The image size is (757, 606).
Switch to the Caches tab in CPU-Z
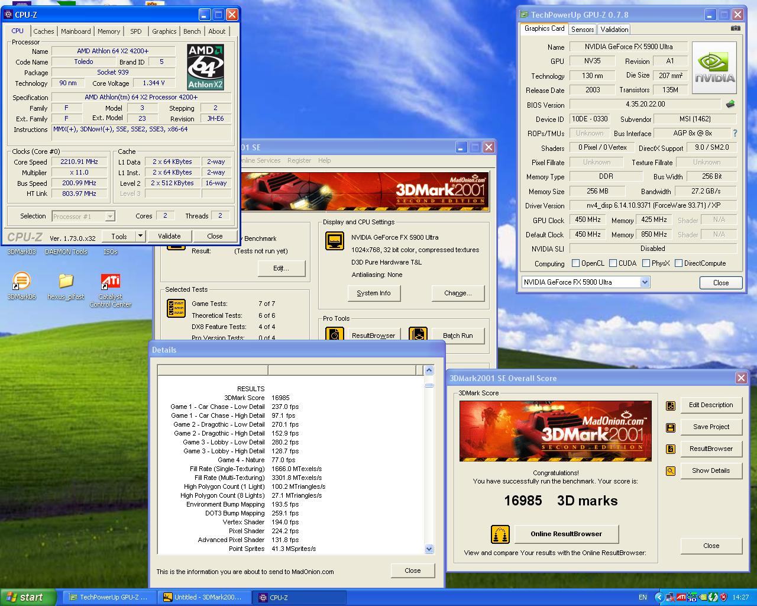click(44, 31)
